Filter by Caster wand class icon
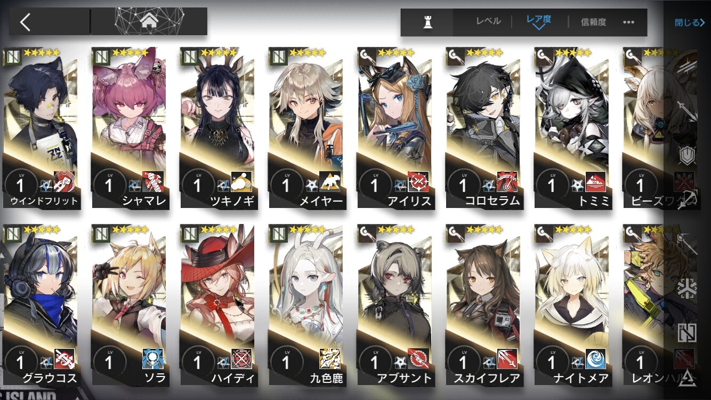This screenshot has height=400, width=711. pyautogui.click(x=687, y=244)
